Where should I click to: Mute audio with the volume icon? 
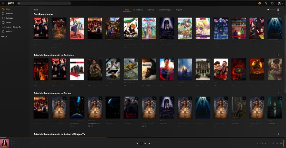click(280, 143)
